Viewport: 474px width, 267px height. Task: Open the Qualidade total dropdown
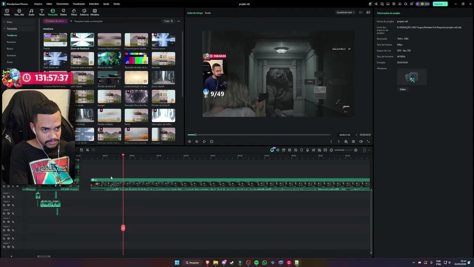tap(345, 12)
